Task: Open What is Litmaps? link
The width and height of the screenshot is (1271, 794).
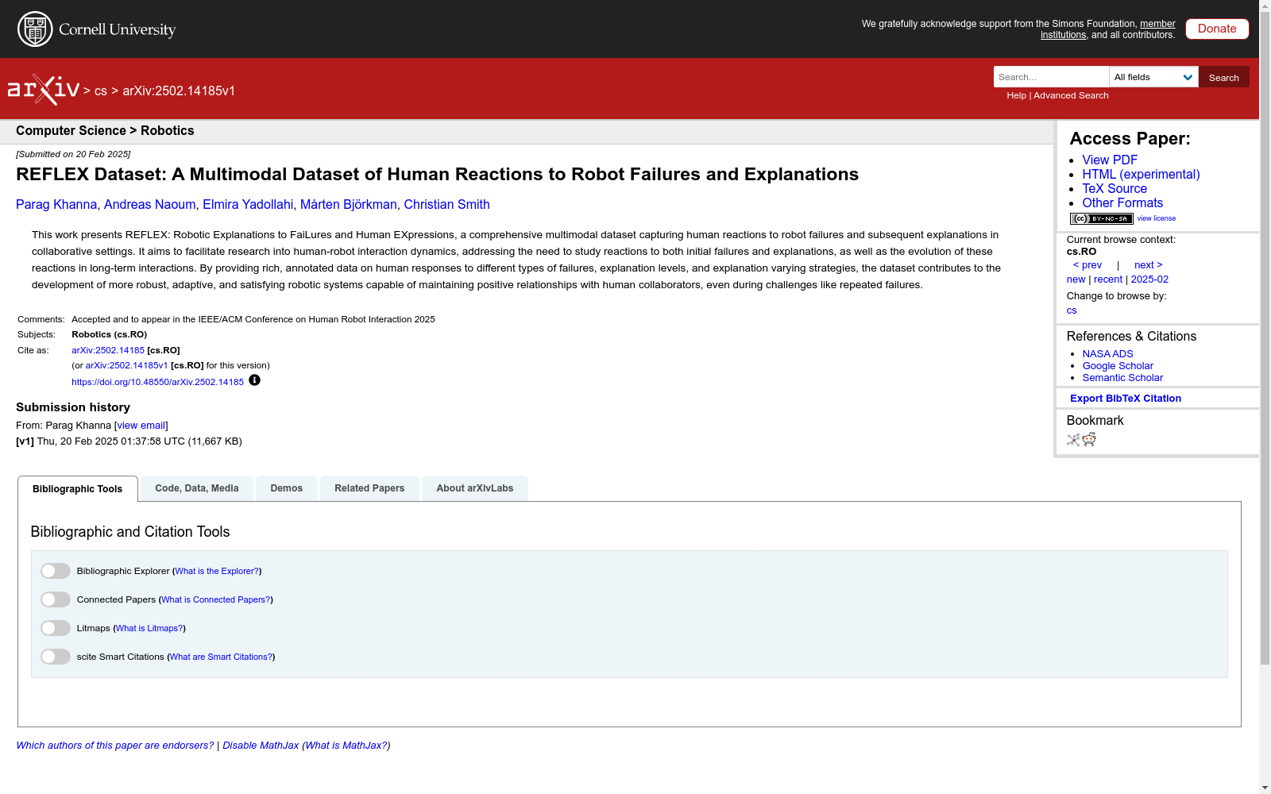Action: tap(149, 628)
